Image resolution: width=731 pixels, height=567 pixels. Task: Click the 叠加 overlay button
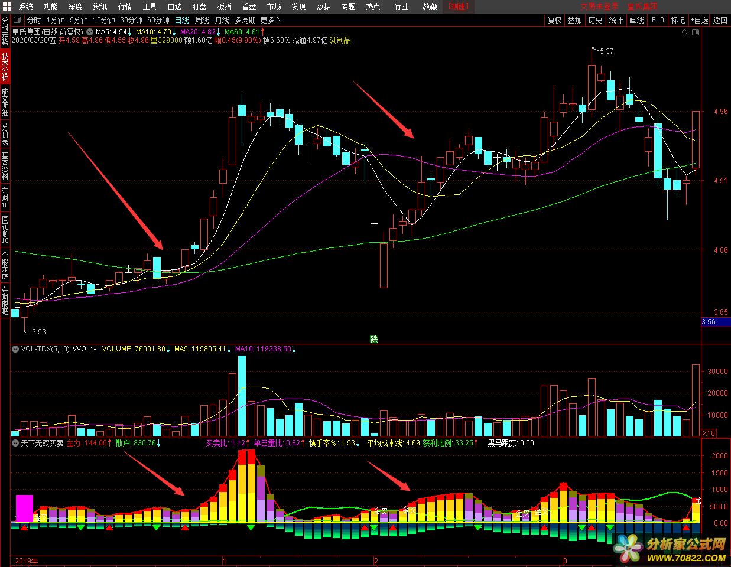coord(574,20)
